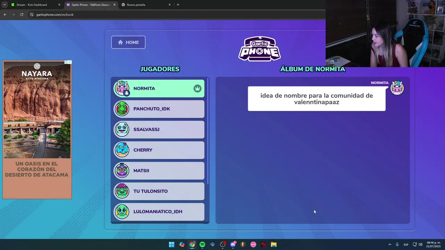
Task: Open Copilot from the taskbar
Action: (182, 244)
